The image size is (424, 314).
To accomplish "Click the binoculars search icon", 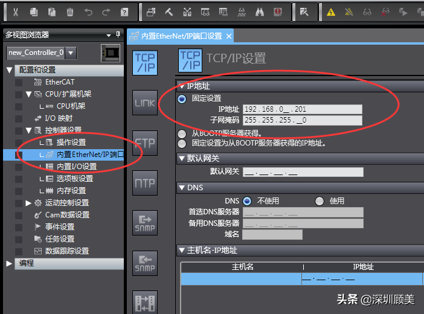I will click(x=260, y=12).
